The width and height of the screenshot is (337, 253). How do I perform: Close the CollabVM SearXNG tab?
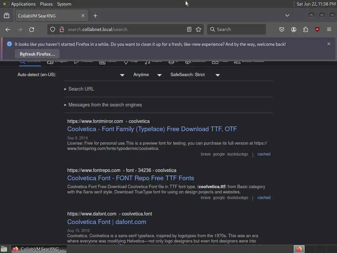point(83,15)
